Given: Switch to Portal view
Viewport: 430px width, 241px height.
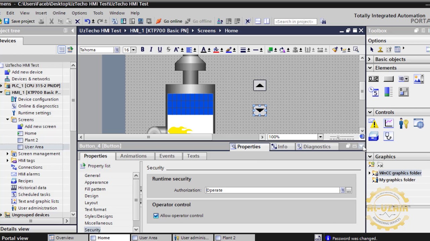Looking at the screenshot, I should point(14,238).
